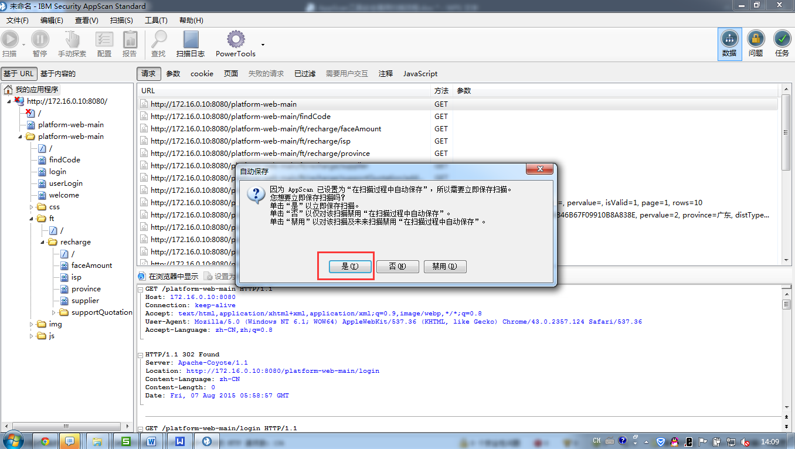Select the 基于内容的 view tab
The width and height of the screenshot is (795, 449).
[58, 74]
